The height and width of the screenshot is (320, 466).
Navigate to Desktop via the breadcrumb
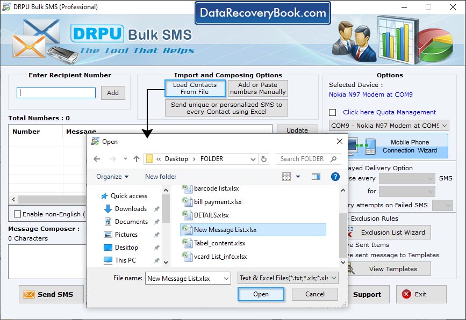click(177, 159)
